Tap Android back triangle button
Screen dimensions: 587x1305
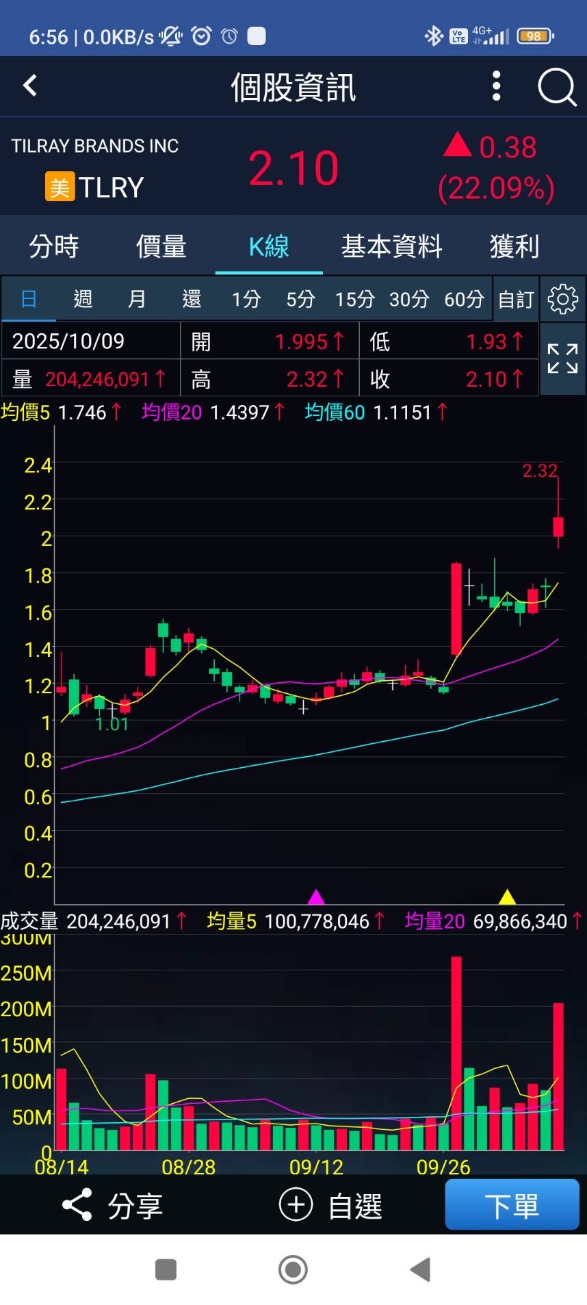pos(420,1270)
